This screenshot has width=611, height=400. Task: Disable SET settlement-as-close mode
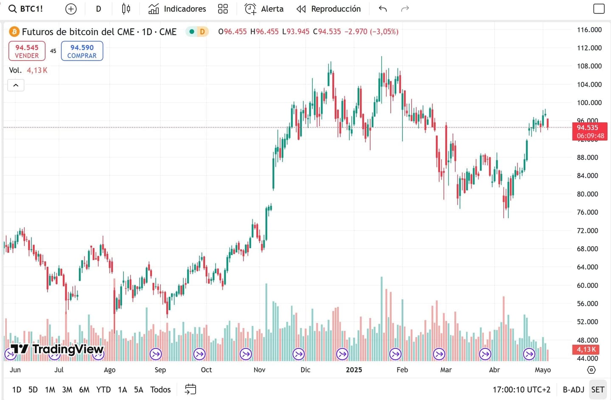point(597,389)
